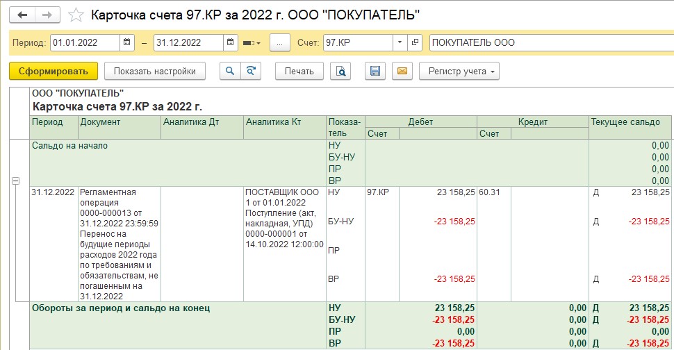
Task: Click the organization field ПОКУПАТЕЛЬ ООО
Action: (x=552, y=42)
